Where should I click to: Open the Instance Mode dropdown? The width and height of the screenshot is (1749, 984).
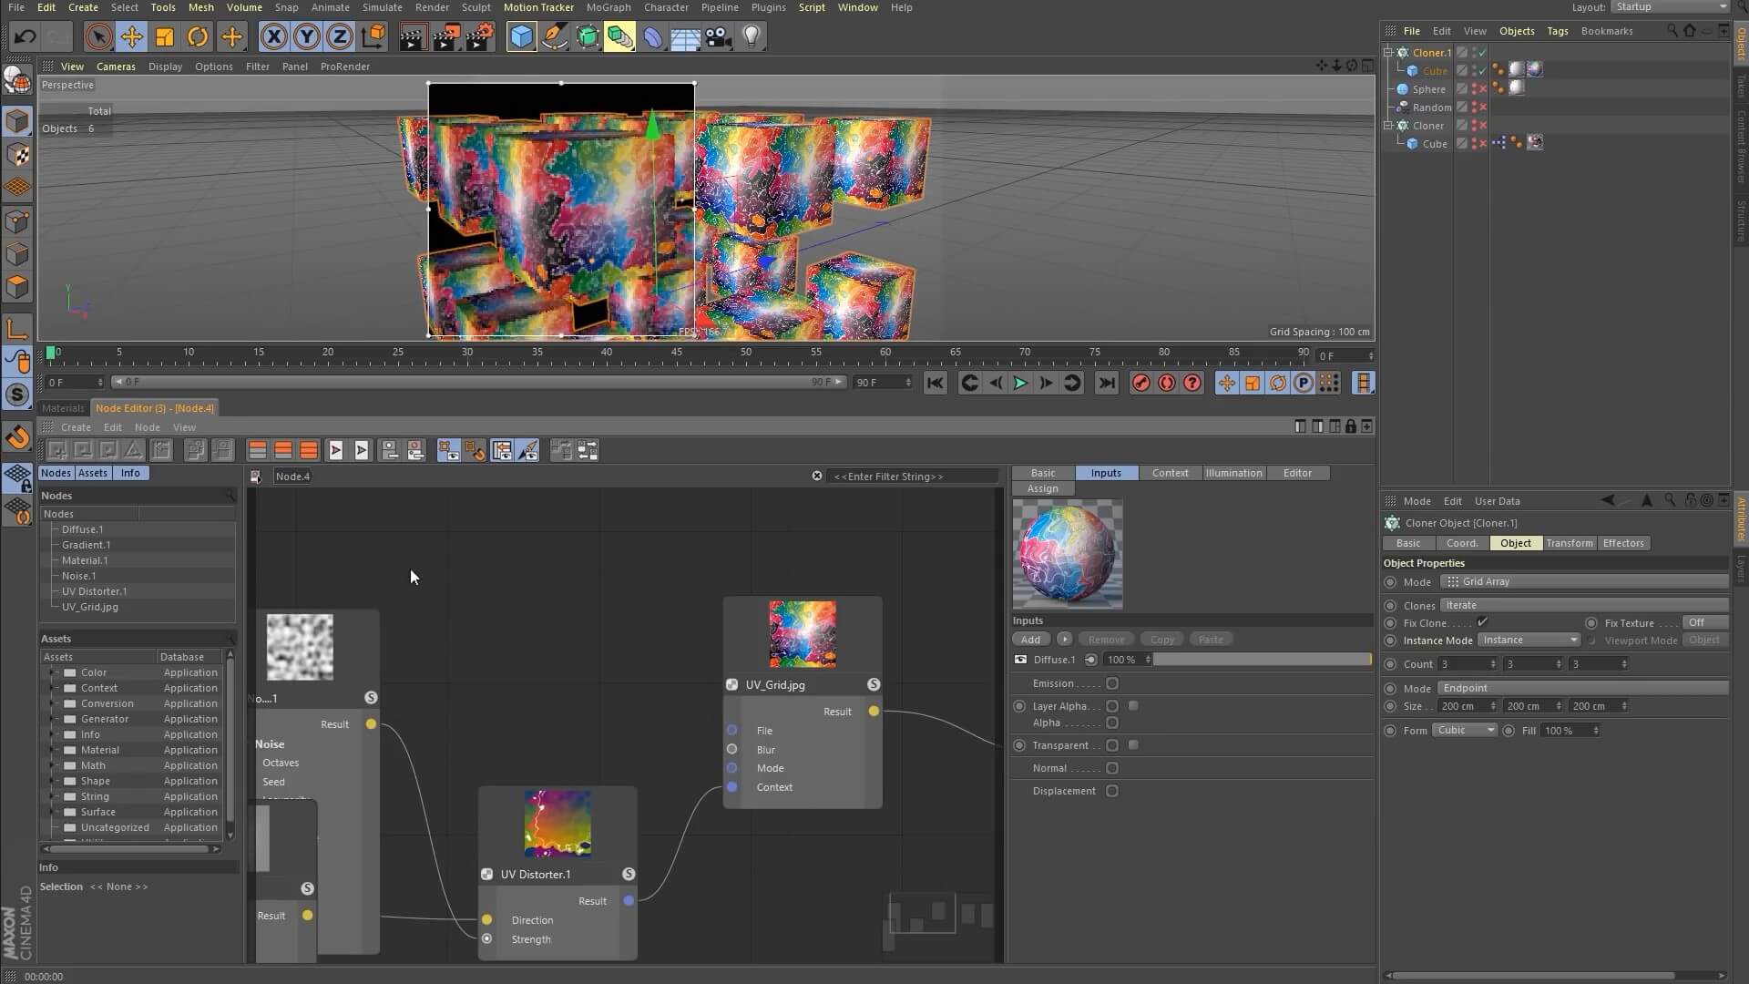[1529, 641]
